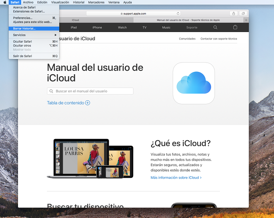
Task: Click Contactar con soporte técnico link
Action: click(x=219, y=39)
